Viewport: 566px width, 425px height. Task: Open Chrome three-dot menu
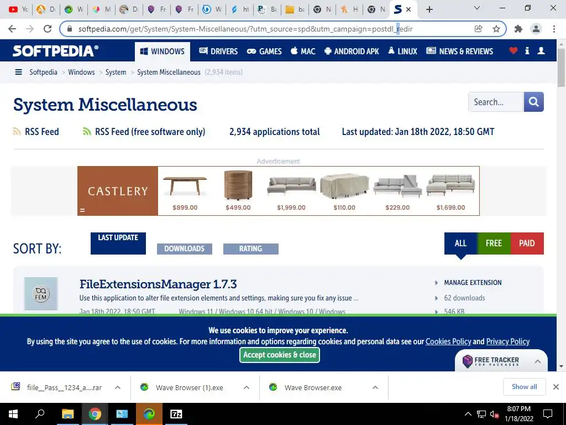click(554, 29)
